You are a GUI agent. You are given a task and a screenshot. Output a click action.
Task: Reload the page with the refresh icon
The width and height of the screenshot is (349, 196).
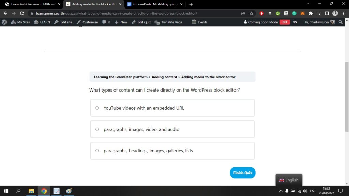(22, 13)
